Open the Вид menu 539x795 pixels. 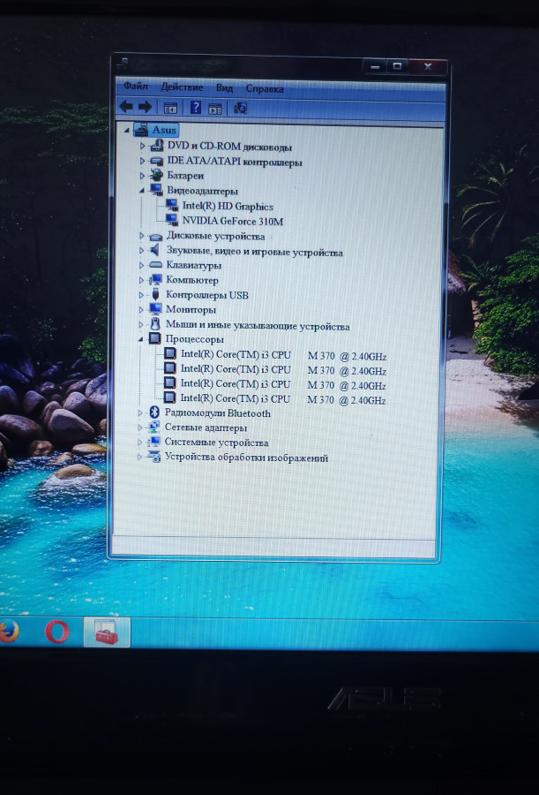224,88
